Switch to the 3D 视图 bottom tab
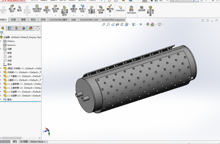Viewport: 220px width, 144px height. pyautogui.click(x=24, y=142)
